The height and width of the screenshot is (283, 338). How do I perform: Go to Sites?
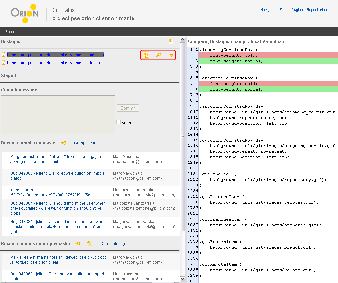click(283, 10)
